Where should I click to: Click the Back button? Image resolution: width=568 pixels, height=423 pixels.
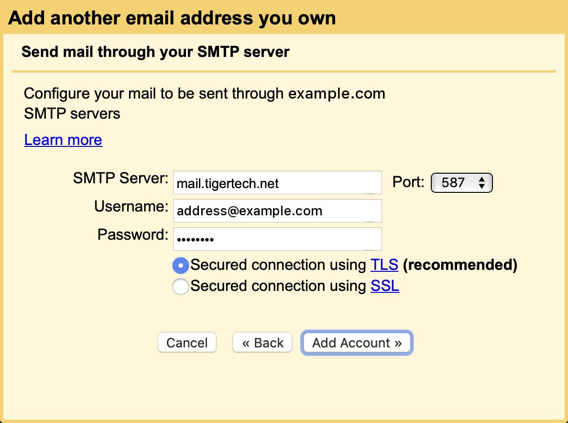(262, 342)
